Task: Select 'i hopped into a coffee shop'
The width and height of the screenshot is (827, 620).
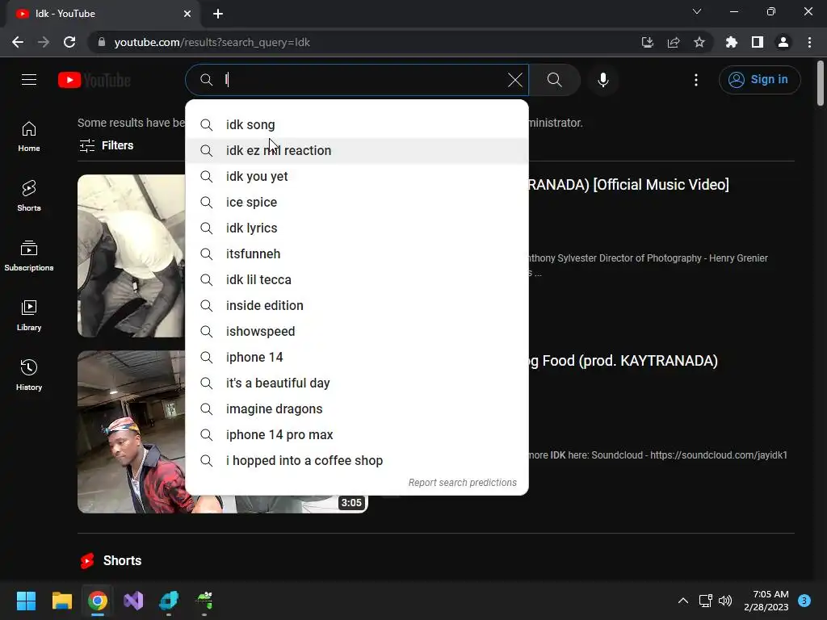Action: pos(356,461)
